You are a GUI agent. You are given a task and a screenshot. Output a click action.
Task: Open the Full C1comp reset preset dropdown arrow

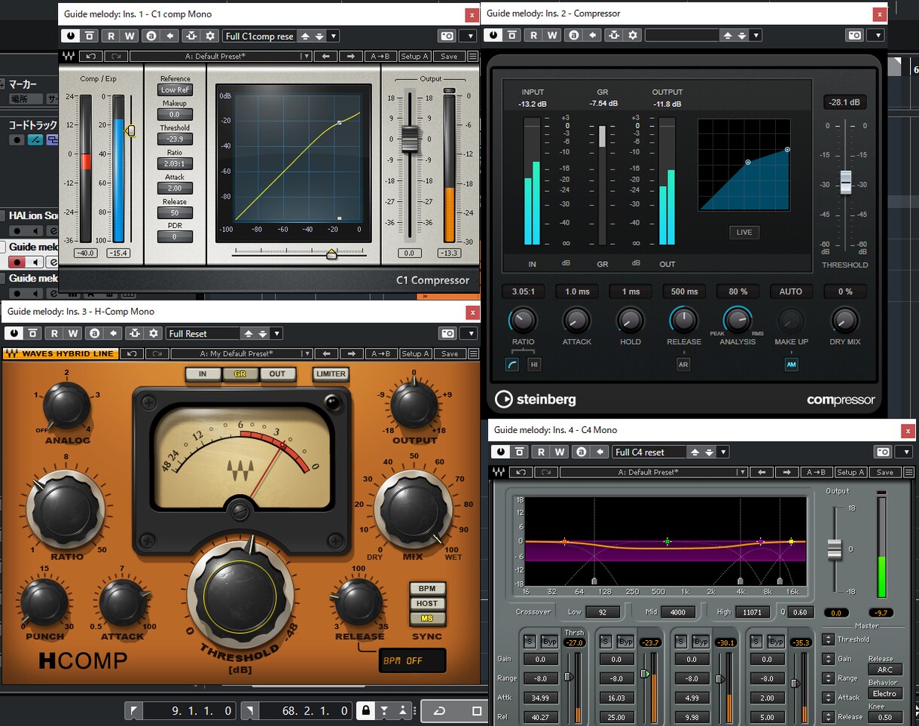coord(334,35)
